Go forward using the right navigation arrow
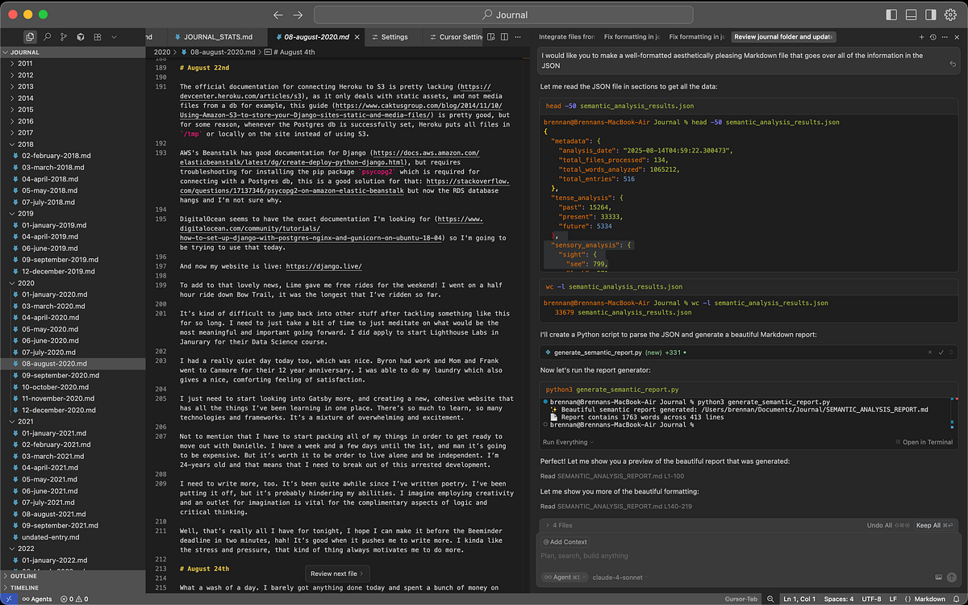 click(298, 15)
